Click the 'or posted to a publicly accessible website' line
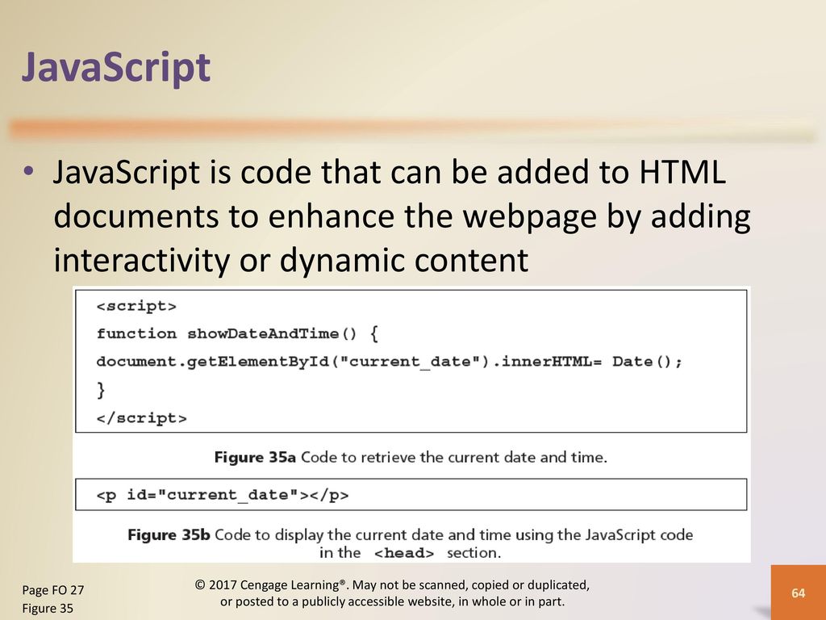Screen dimensions: 826x620 pyautogui.click(x=393, y=601)
